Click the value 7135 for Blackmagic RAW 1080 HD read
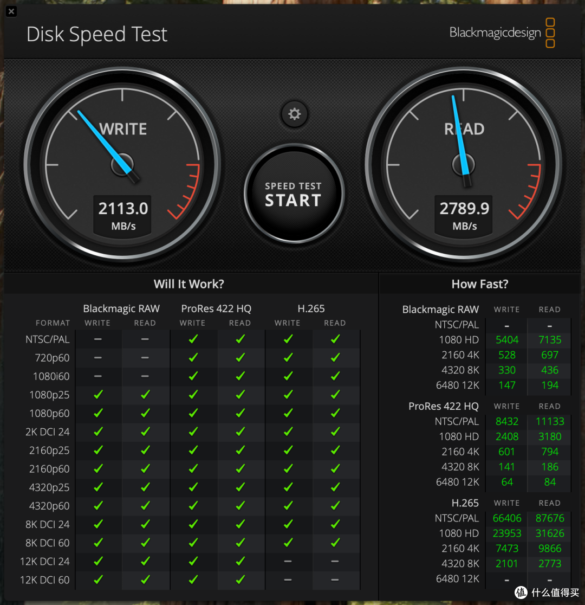This screenshot has width=585, height=605. [550, 340]
